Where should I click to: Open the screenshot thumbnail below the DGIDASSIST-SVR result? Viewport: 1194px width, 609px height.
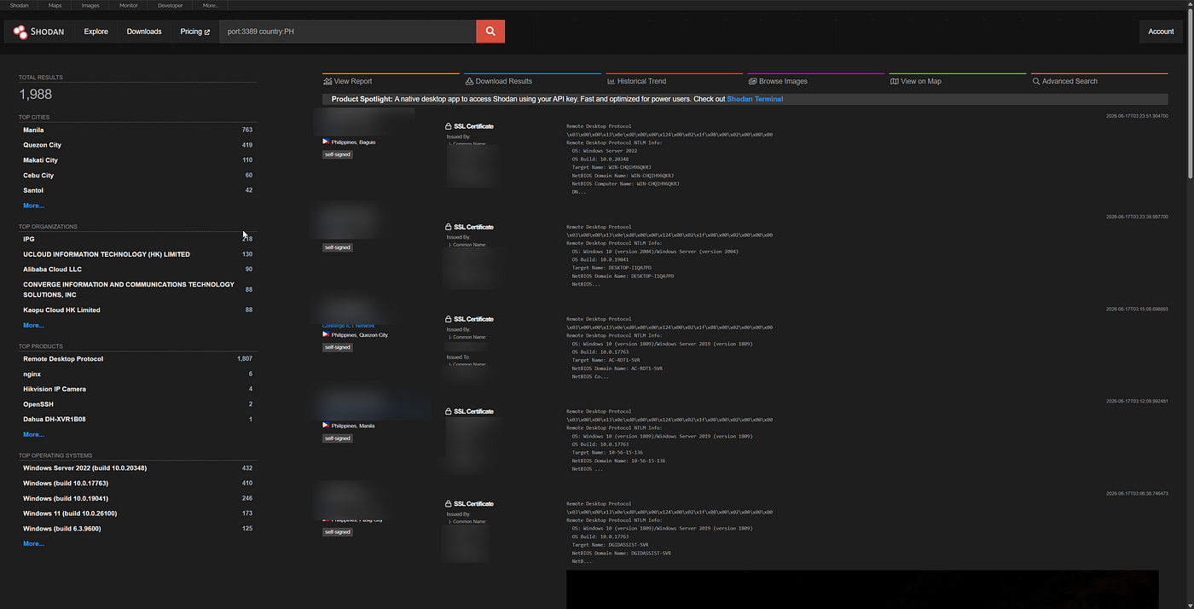pyautogui.click(x=862, y=589)
